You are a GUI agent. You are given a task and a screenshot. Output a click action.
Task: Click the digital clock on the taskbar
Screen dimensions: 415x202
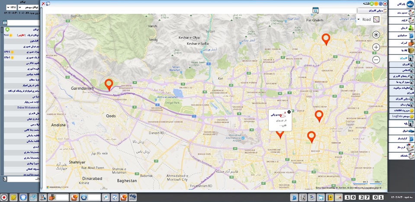point(364,197)
